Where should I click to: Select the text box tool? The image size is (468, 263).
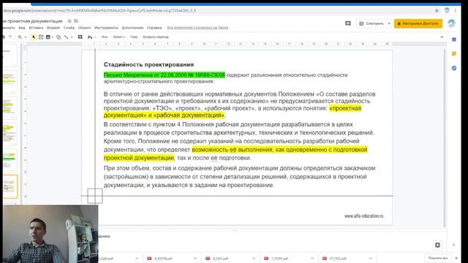(x=41, y=37)
